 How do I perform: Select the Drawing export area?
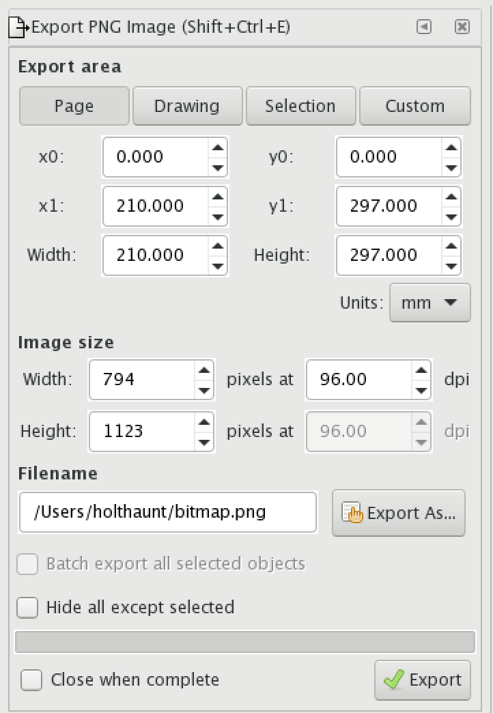tap(187, 106)
